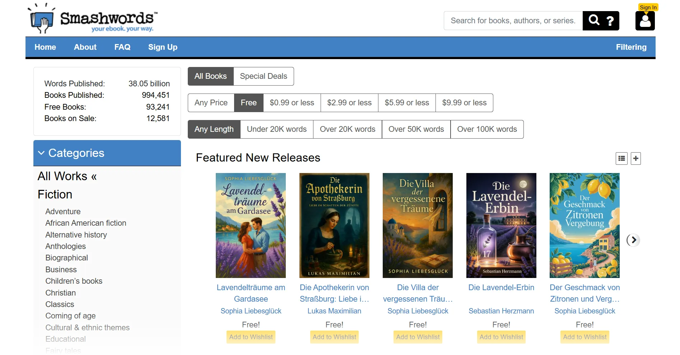Image resolution: width=680 pixels, height=355 pixels.
Task: Click All Works to go back
Action: [x=67, y=176]
